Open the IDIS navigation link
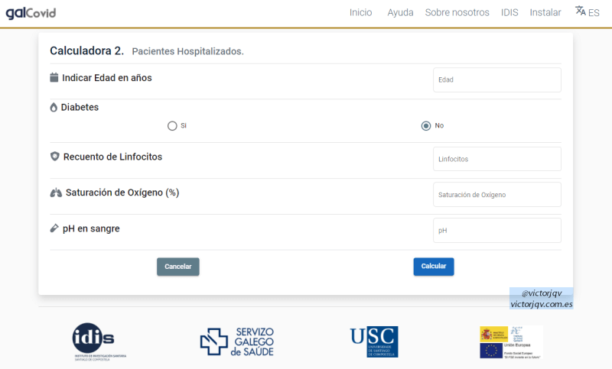This screenshot has width=612, height=369. (509, 12)
